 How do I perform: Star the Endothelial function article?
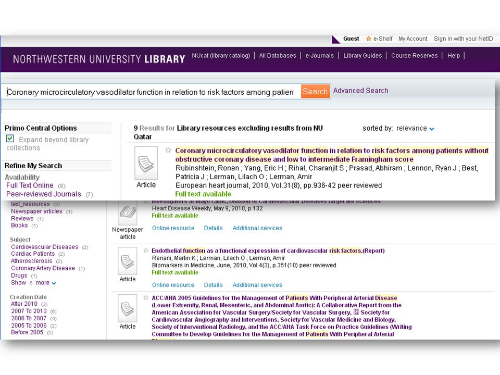146,251
